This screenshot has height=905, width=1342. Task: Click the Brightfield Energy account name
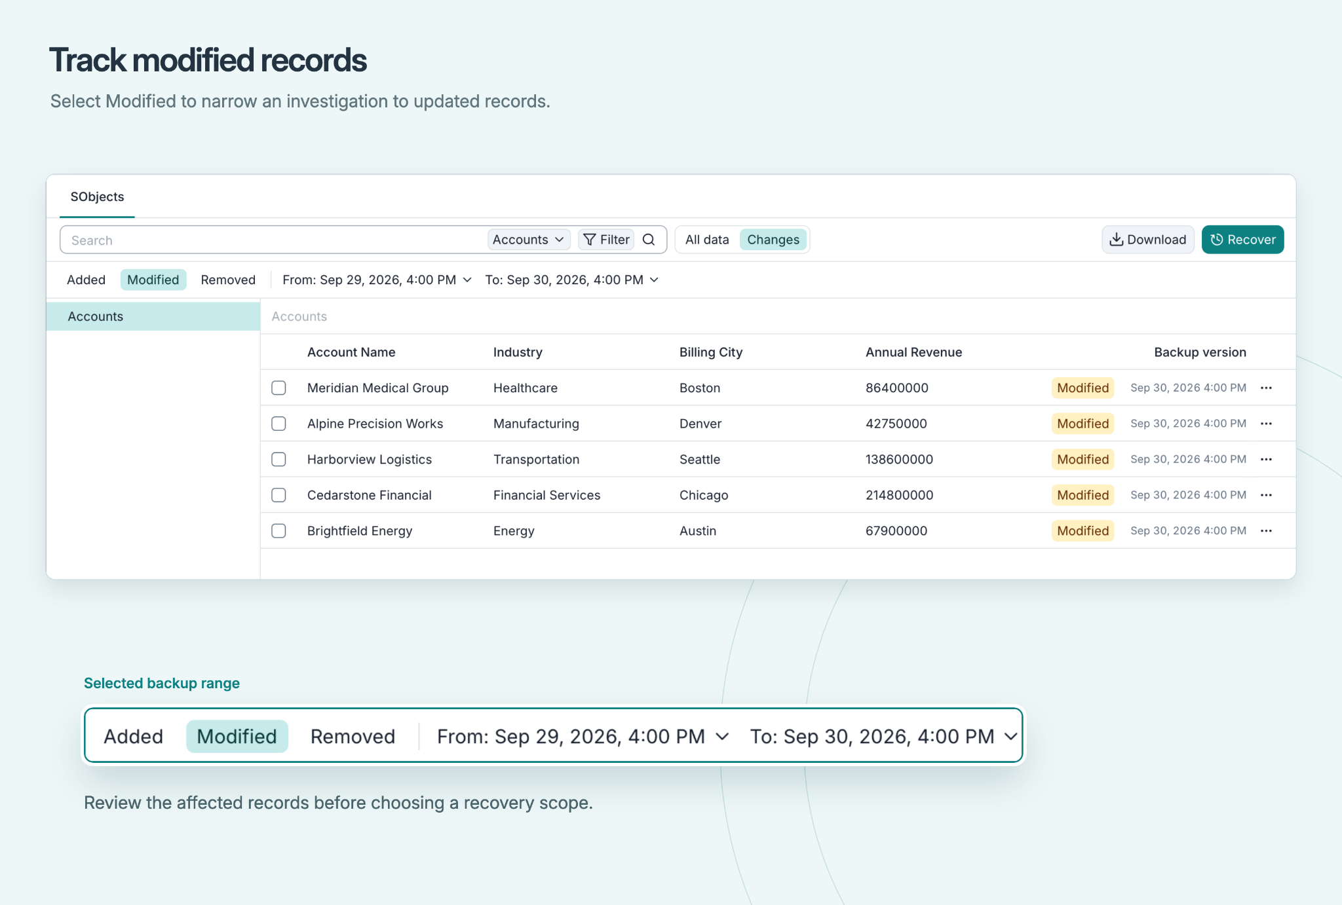(x=360, y=530)
